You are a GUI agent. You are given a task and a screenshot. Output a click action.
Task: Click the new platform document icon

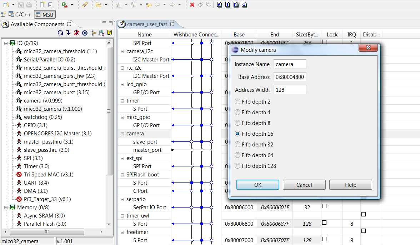pos(42,5)
